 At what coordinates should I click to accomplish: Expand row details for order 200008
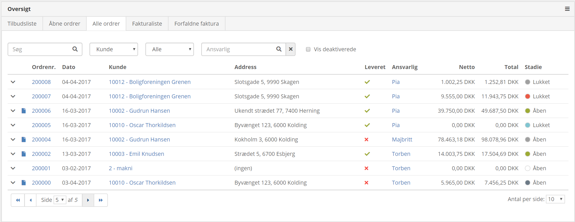tap(13, 82)
